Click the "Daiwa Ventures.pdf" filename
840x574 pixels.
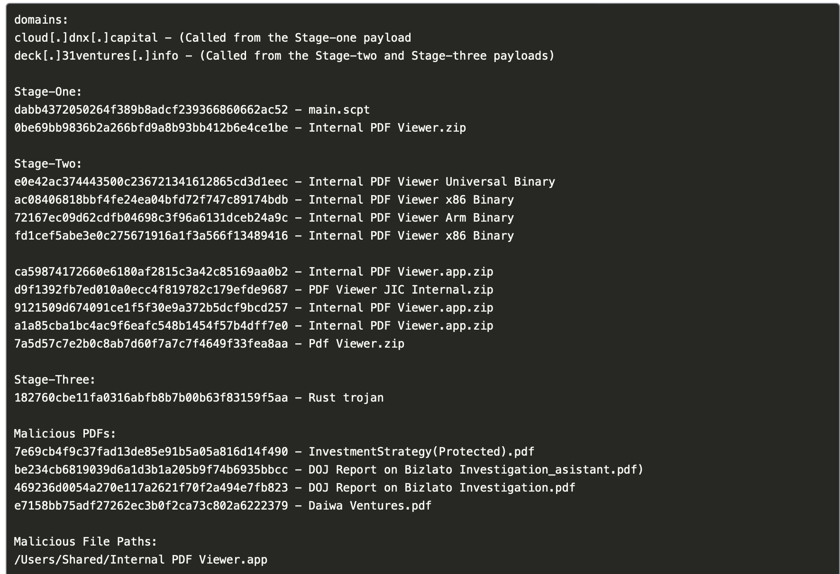point(370,506)
